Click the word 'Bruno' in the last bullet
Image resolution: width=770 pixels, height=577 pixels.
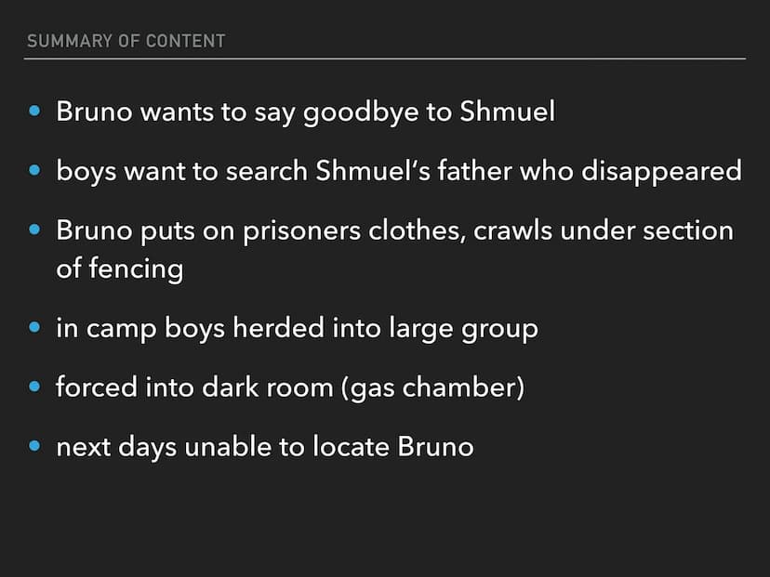coord(435,447)
